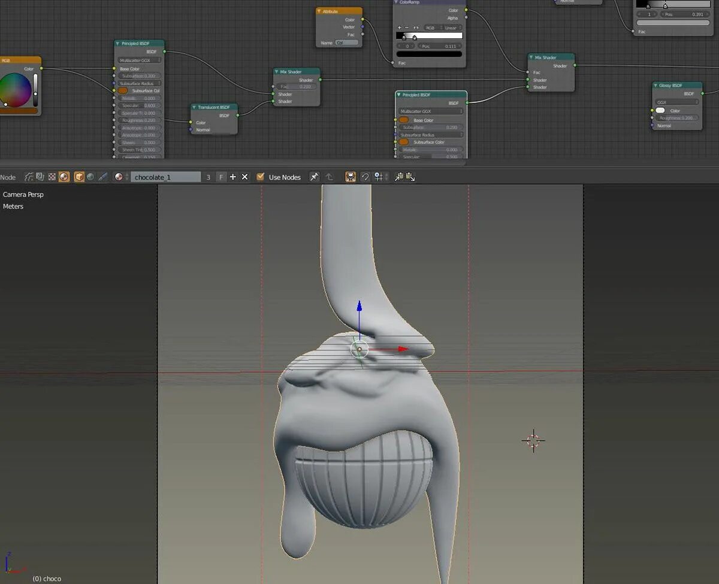Click the white manipulator center circle
719x584 pixels.
[x=359, y=349]
